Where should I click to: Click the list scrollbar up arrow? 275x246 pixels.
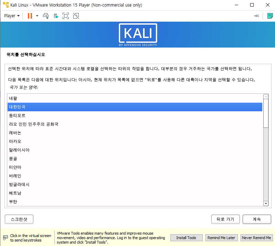(266, 96)
